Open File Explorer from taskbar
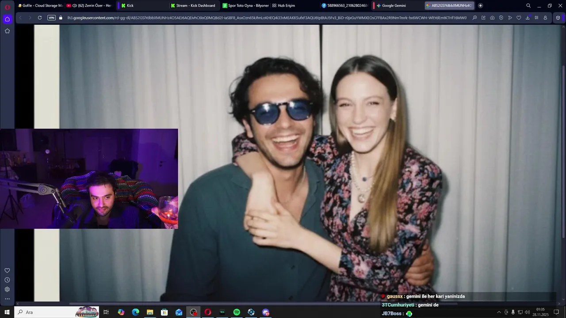The width and height of the screenshot is (566, 318). click(x=150, y=312)
